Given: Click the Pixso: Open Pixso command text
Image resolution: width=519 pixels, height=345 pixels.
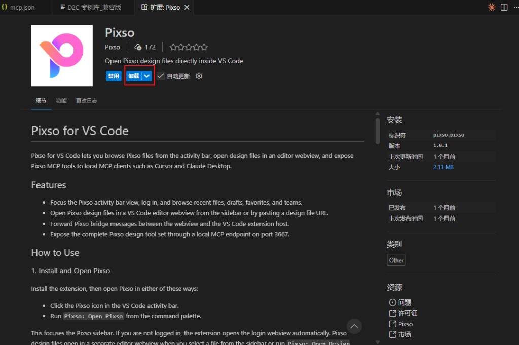Looking at the screenshot, I should click(x=93, y=316).
